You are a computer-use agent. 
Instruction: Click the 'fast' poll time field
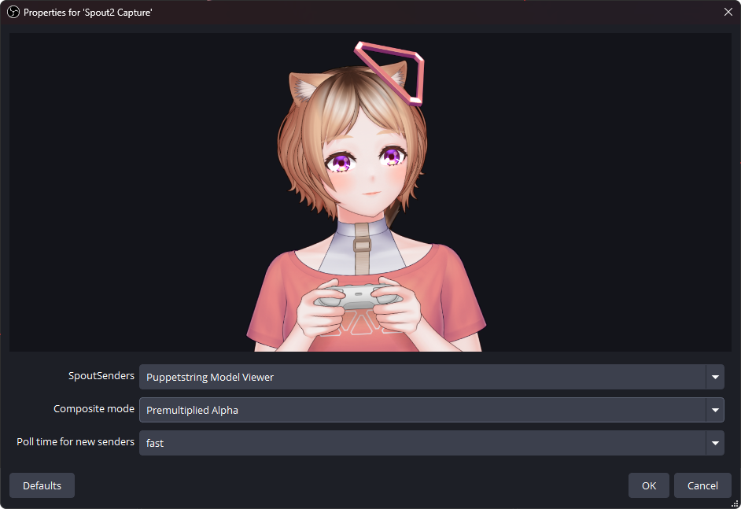click(431, 443)
